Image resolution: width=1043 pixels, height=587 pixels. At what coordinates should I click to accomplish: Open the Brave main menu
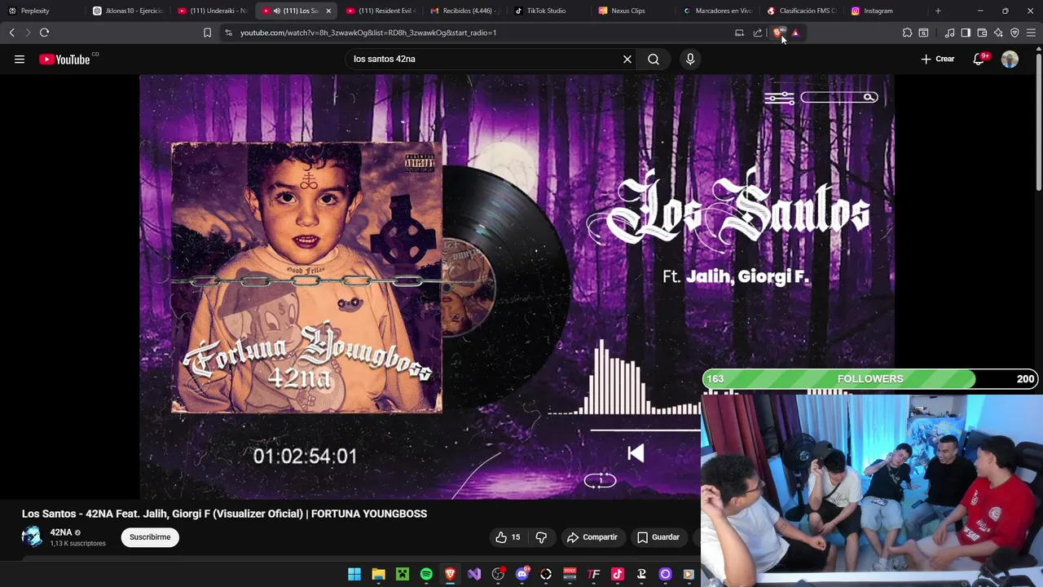[1031, 33]
